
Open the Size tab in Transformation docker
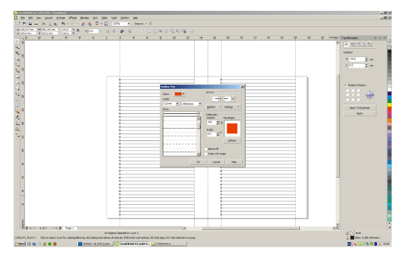tap(364, 44)
